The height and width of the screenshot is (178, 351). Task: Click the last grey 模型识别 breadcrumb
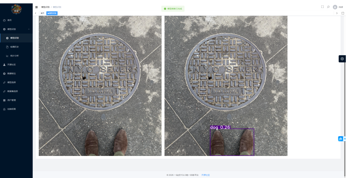[x=57, y=7]
